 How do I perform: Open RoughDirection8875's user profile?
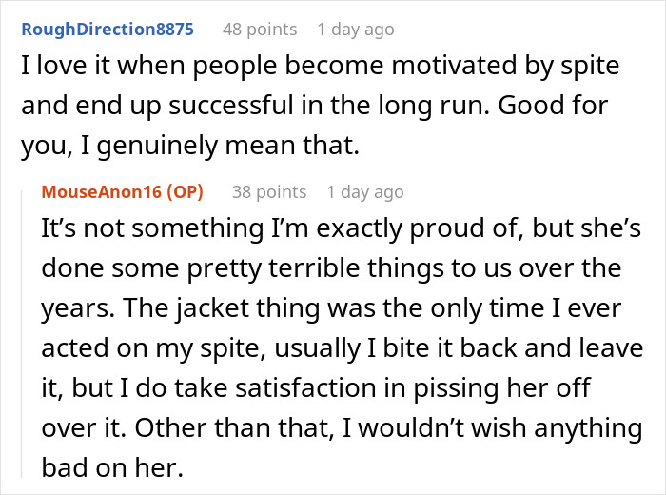tap(108, 30)
